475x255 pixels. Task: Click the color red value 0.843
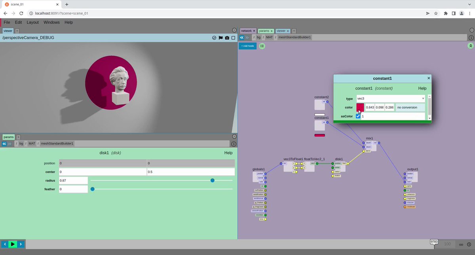click(370, 107)
